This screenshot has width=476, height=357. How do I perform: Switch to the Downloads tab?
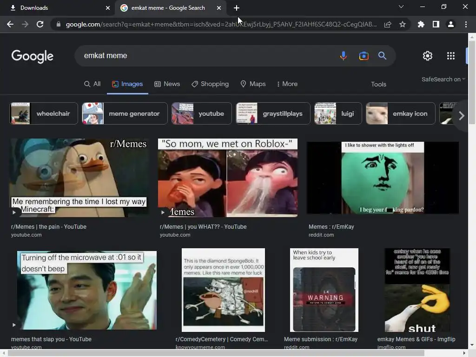point(57,8)
